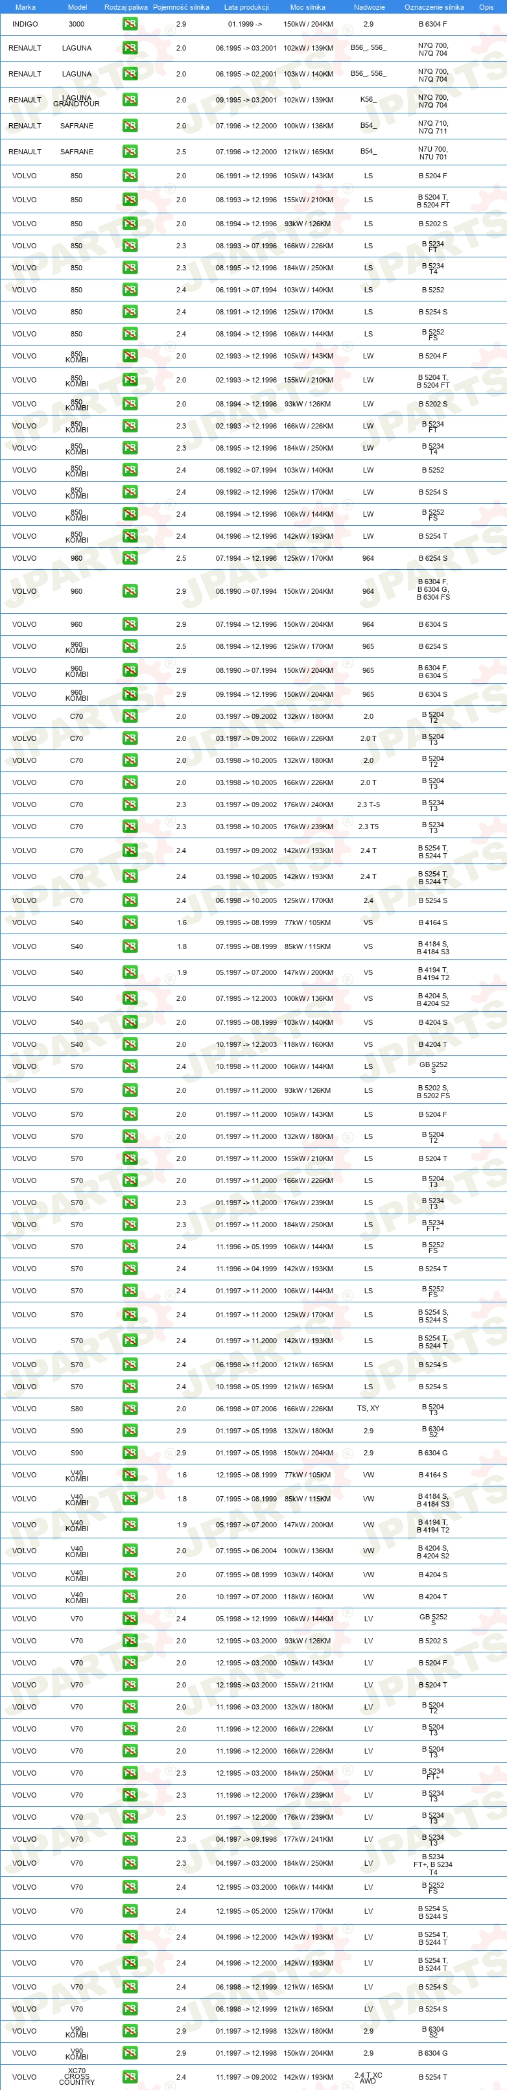Select the INDIGO brand cell

click(25, 25)
